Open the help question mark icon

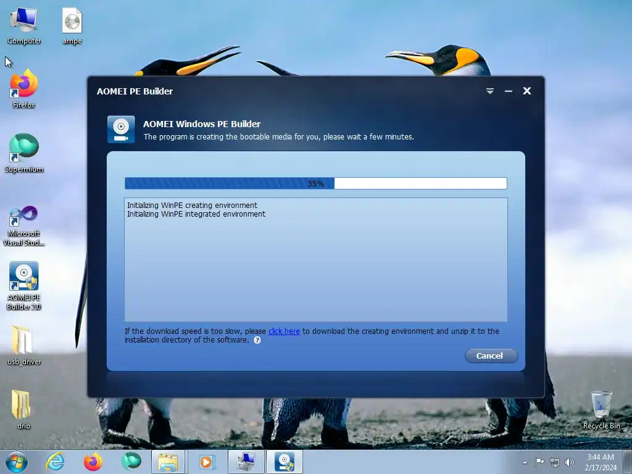click(257, 340)
